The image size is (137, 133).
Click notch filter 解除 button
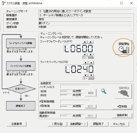[91, 93]
